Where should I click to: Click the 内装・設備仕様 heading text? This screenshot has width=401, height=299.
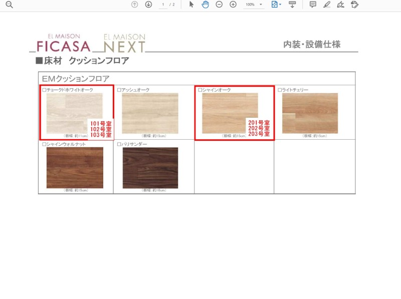point(312,45)
